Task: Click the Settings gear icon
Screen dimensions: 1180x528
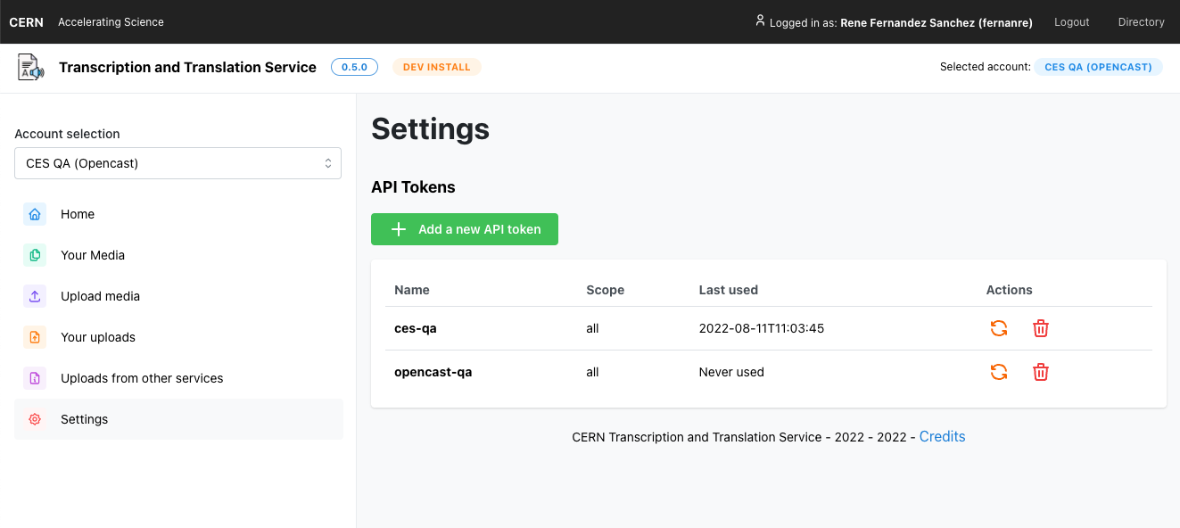Action: [35, 419]
